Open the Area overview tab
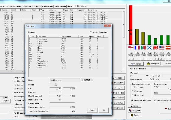The width and height of the screenshot is (171, 120). [47, 6]
